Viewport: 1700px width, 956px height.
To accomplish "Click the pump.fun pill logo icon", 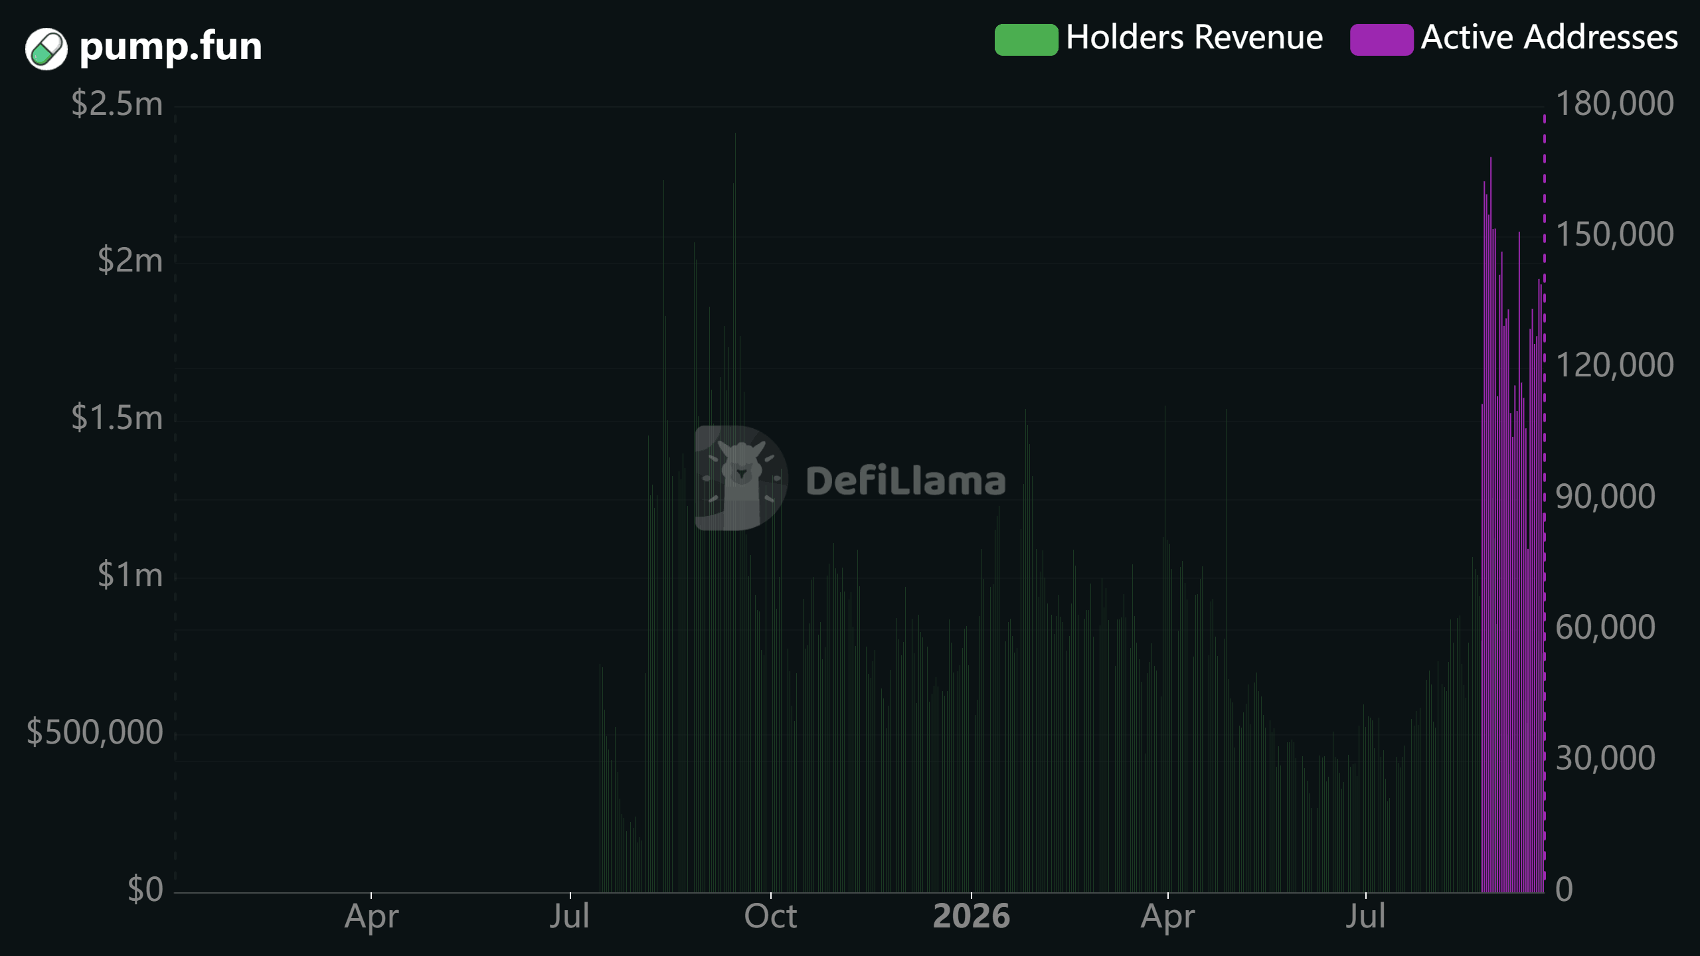I will [x=46, y=48].
